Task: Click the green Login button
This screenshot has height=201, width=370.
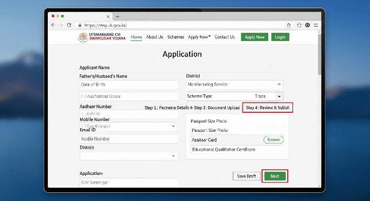Action: pyautogui.click(x=280, y=37)
